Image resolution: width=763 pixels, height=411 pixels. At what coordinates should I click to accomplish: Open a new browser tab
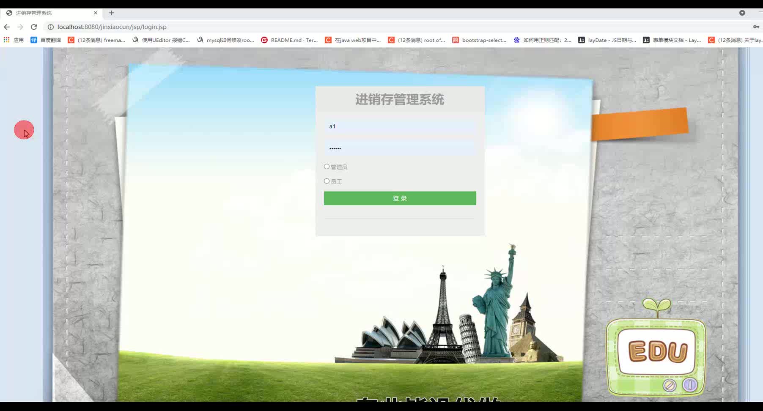(x=112, y=13)
